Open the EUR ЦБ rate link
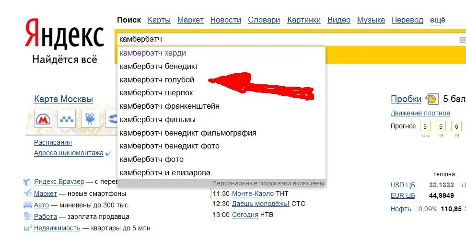The image size is (466, 239). (x=403, y=195)
